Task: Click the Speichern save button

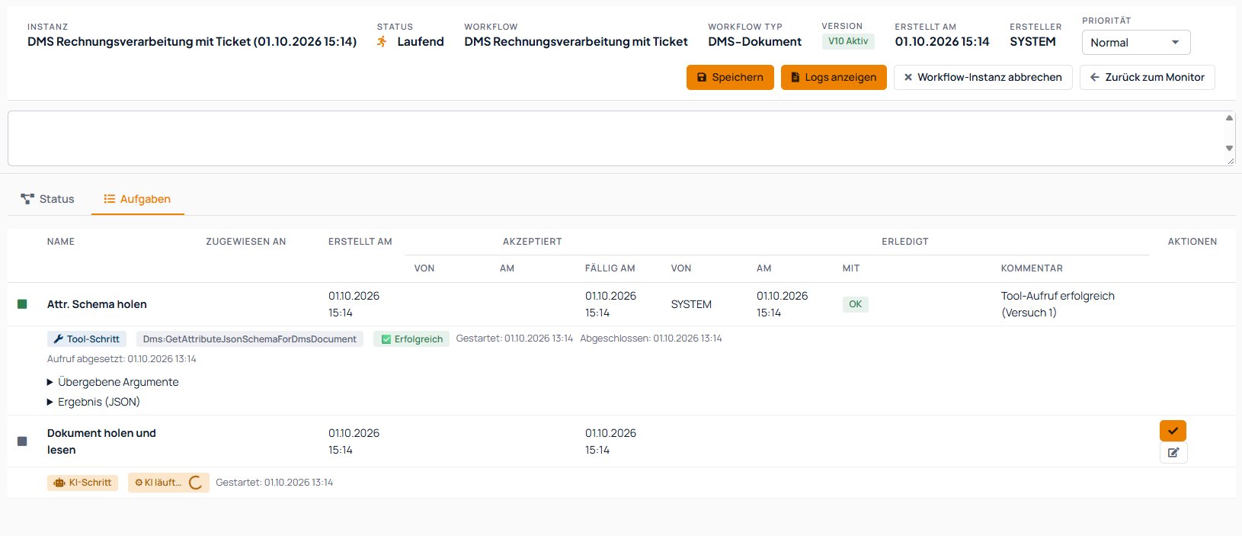Action: [x=730, y=77]
